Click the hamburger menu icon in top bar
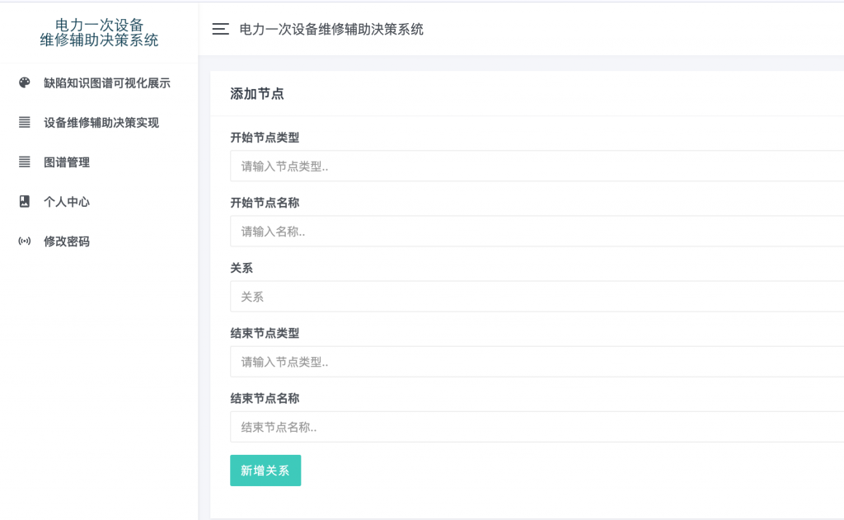This screenshot has width=844, height=520. 220,29
